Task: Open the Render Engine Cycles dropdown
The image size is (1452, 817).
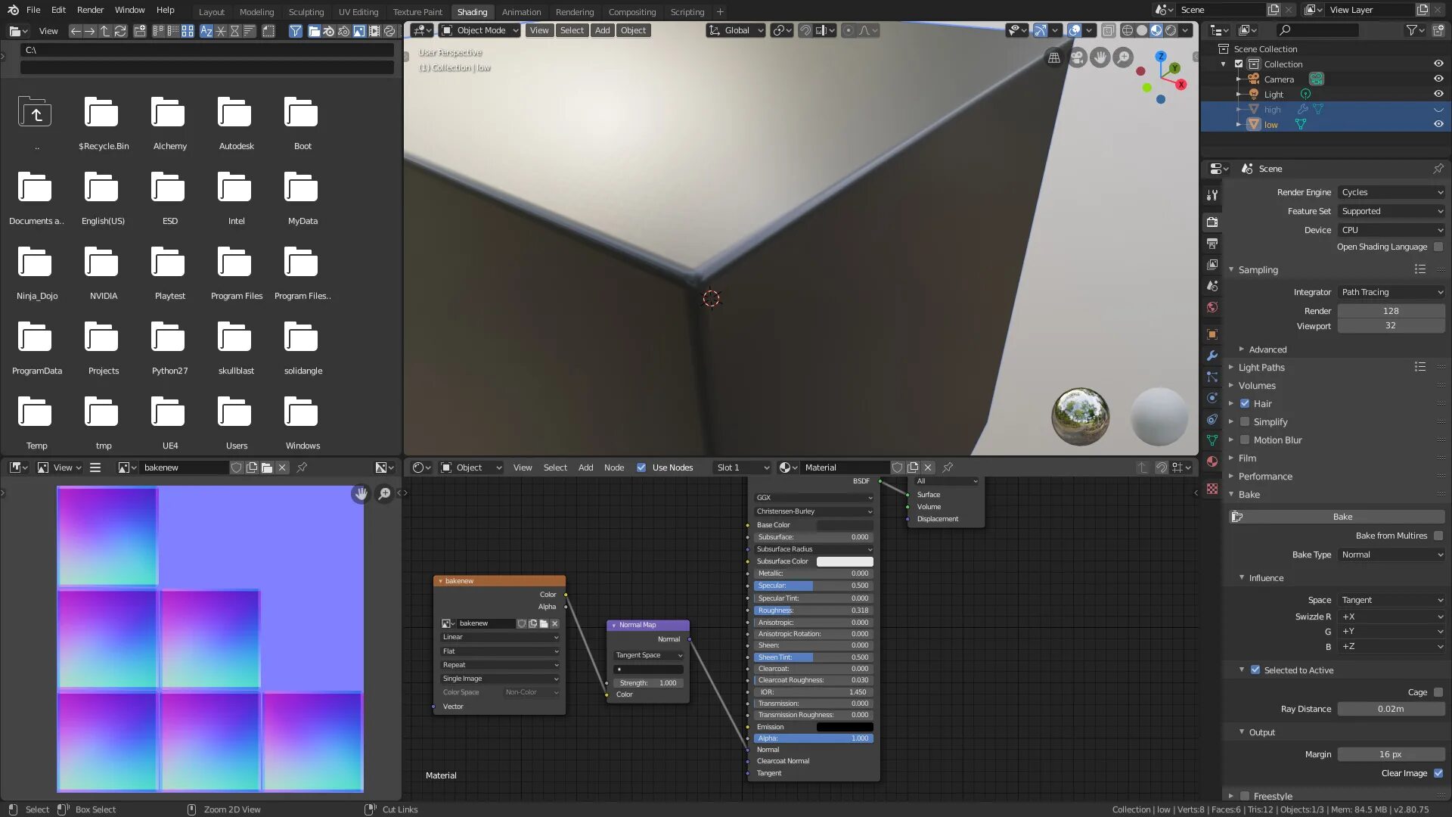Action: pos(1391,192)
